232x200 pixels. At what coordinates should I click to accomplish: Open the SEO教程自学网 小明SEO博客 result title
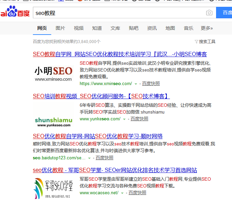pyautogui.click(x=120, y=54)
